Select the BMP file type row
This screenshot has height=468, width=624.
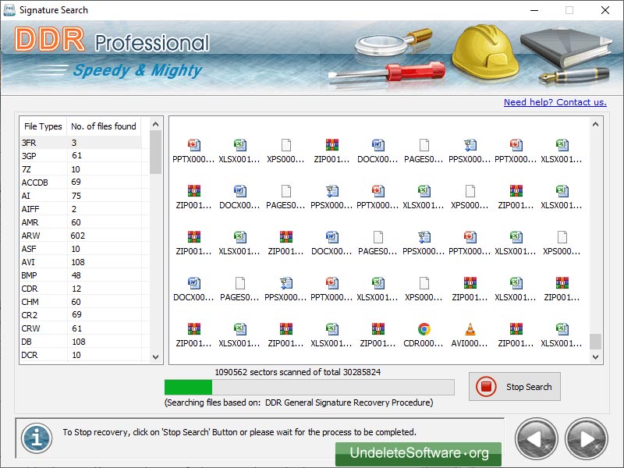click(80, 275)
